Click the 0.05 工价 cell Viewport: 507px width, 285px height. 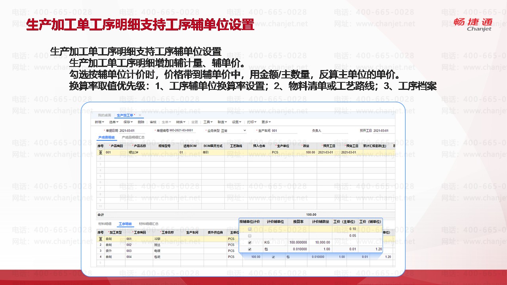(x=345, y=236)
